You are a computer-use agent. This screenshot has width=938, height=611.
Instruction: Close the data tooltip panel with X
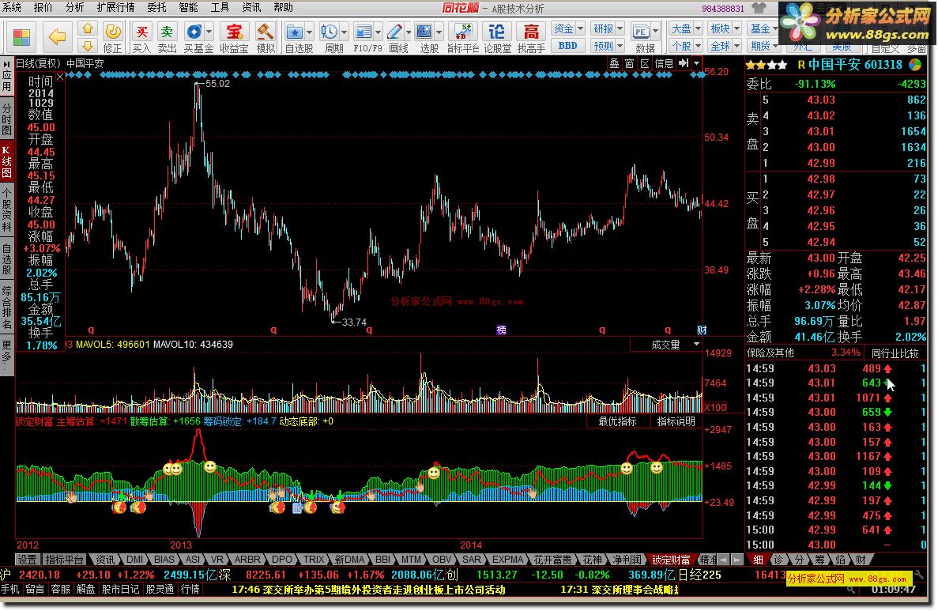[60, 77]
